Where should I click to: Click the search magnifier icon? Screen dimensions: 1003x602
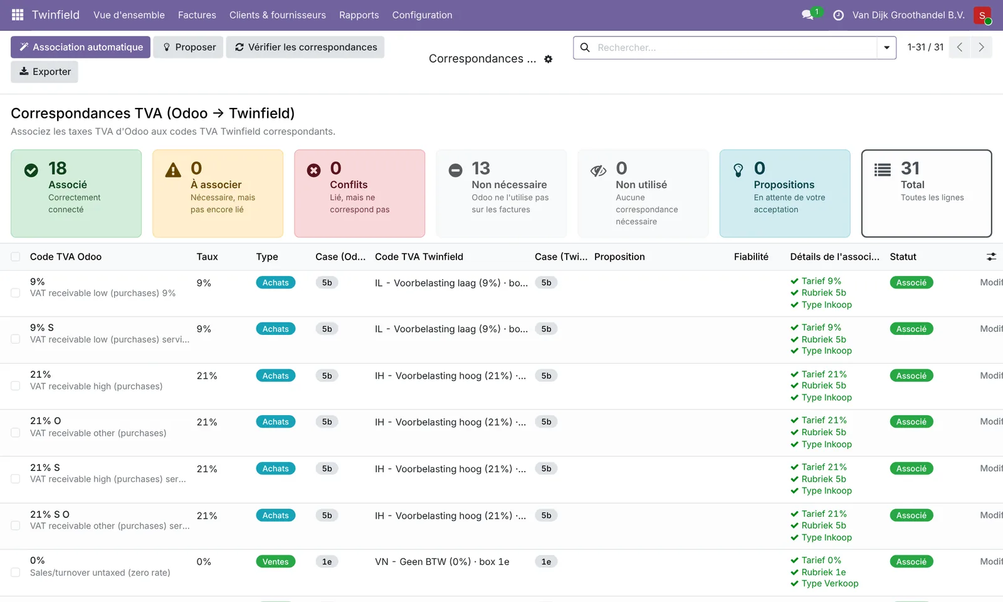point(585,48)
